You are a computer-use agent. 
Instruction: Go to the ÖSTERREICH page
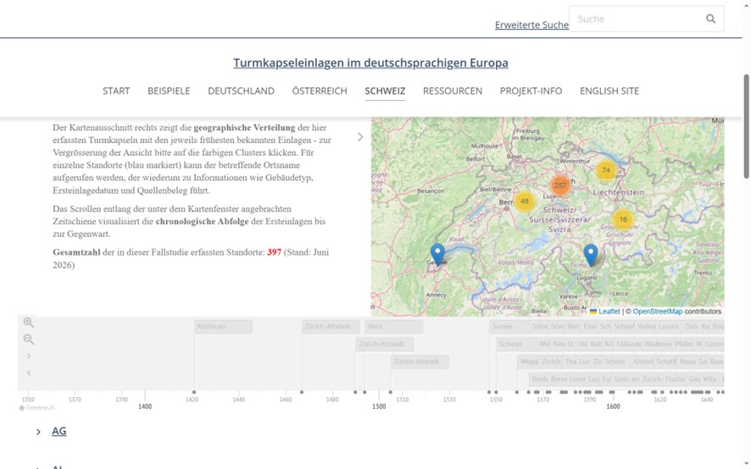click(x=320, y=91)
